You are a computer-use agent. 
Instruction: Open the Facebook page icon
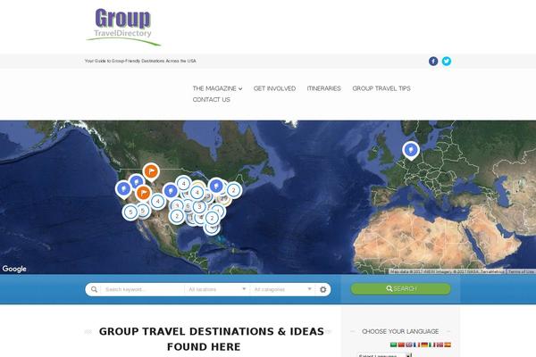[x=433, y=62]
